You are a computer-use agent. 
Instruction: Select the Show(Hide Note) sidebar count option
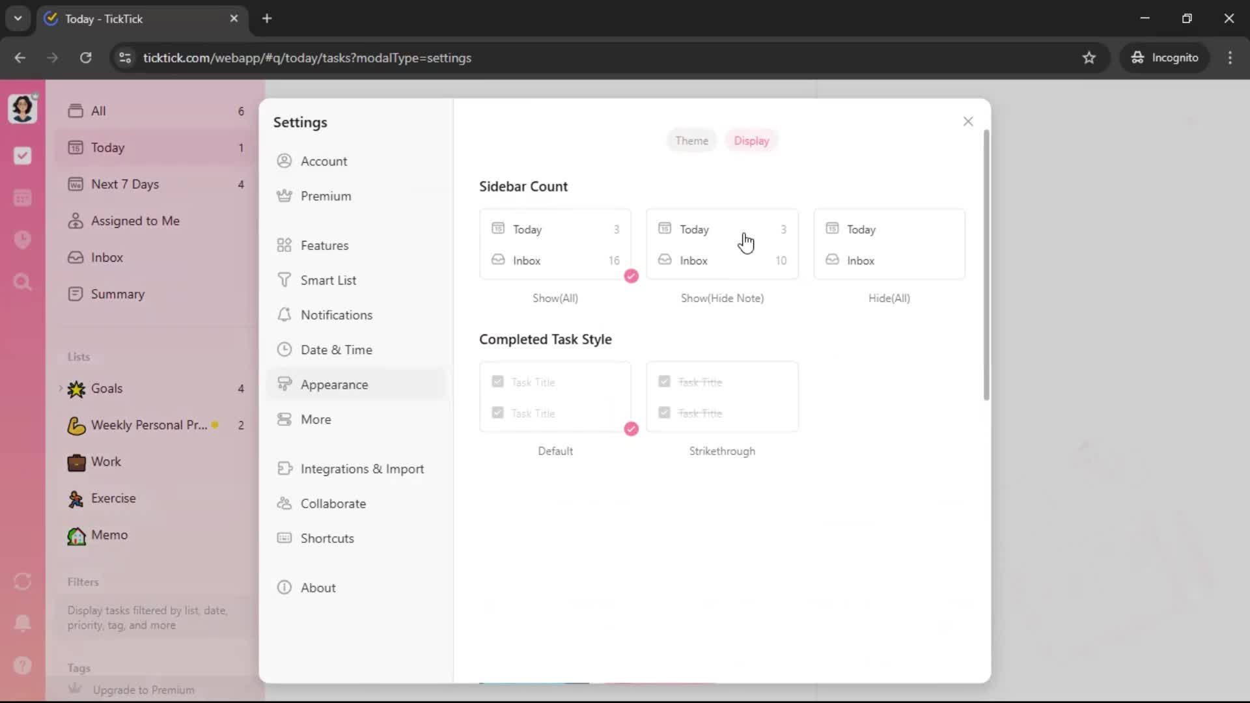(x=722, y=245)
